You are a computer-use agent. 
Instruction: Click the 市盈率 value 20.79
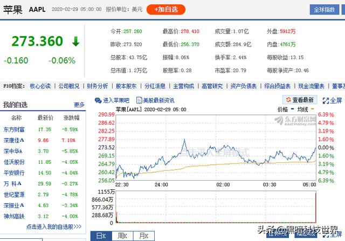point(239,71)
